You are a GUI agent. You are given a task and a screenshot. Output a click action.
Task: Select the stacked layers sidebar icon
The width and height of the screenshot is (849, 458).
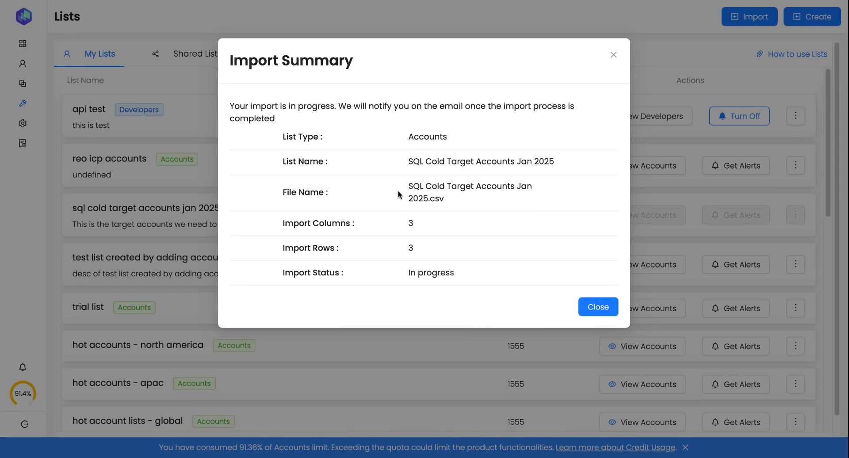coord(23,84)
